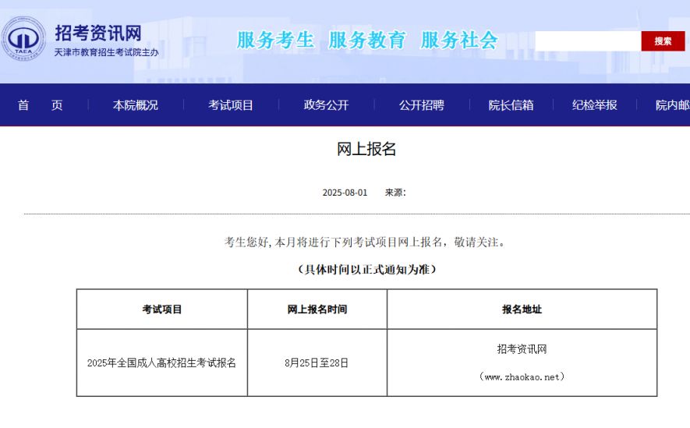Click the TAEA circular logo icon
Screen dimensions: 690x428
23,39
